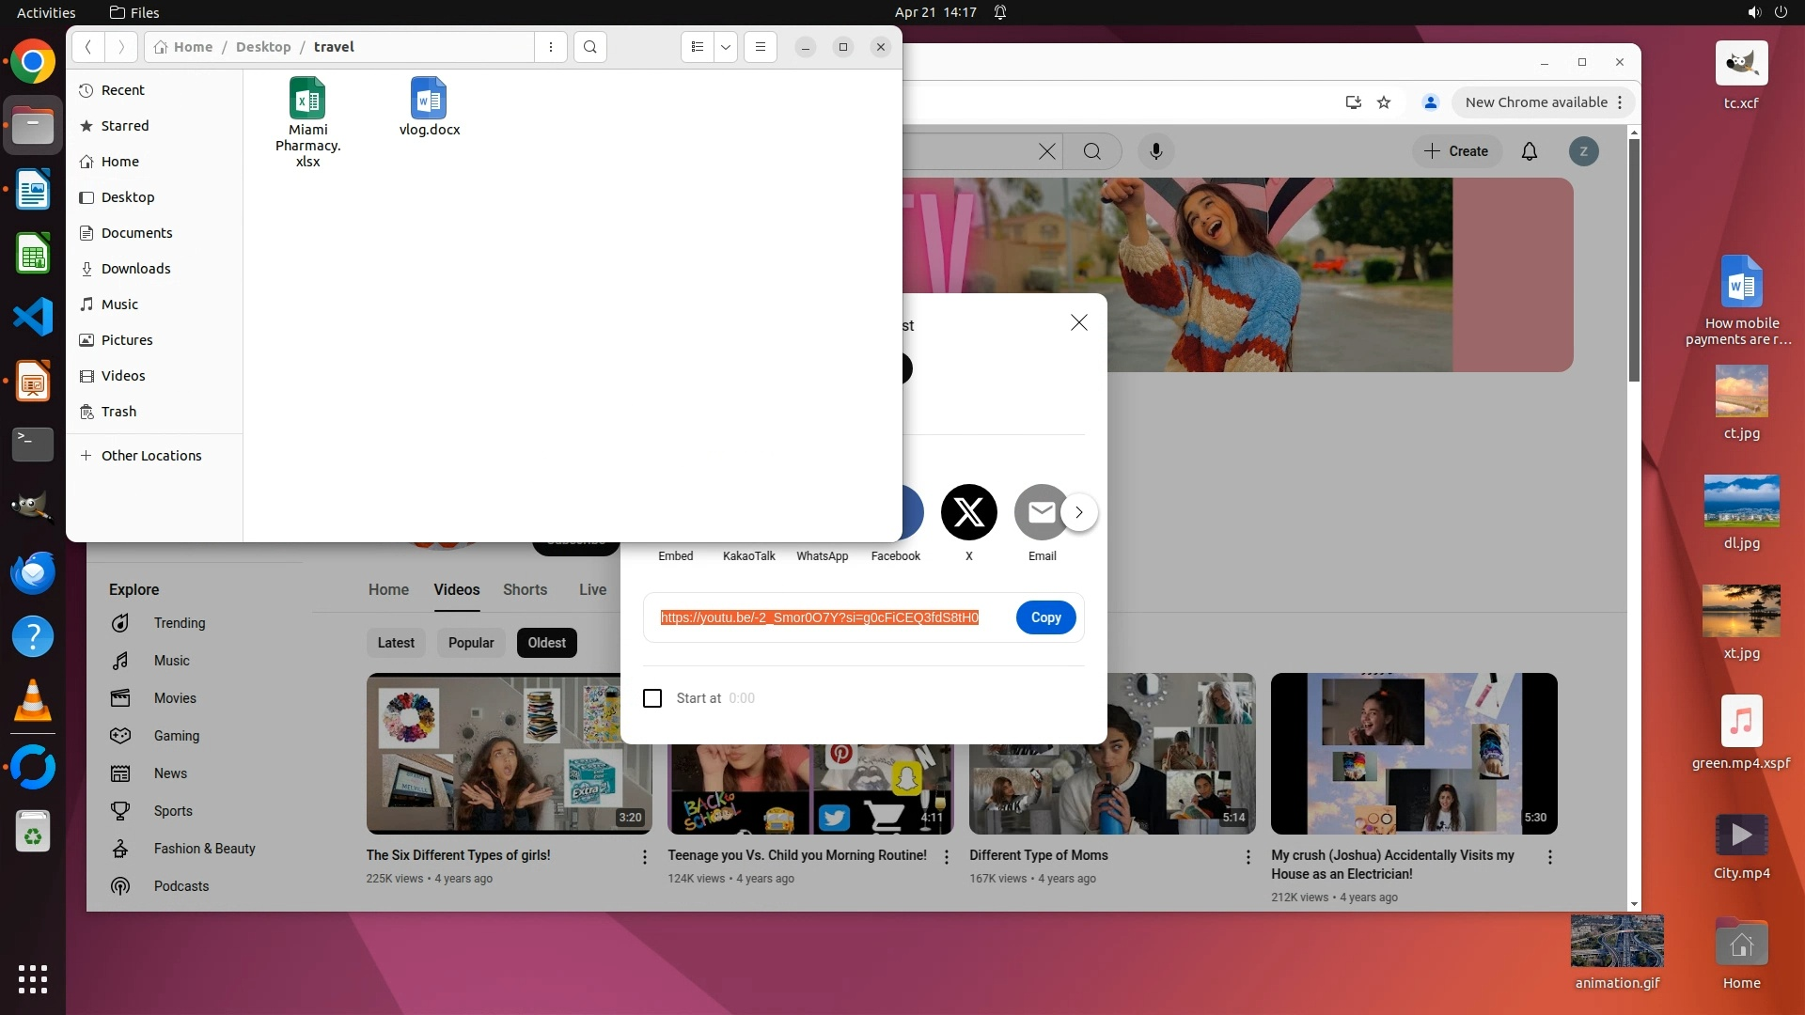Screen dimensions: 1805x1015
Task: Click the Chrome vertical scrollbar thumb
Action: pos(1634,258)
